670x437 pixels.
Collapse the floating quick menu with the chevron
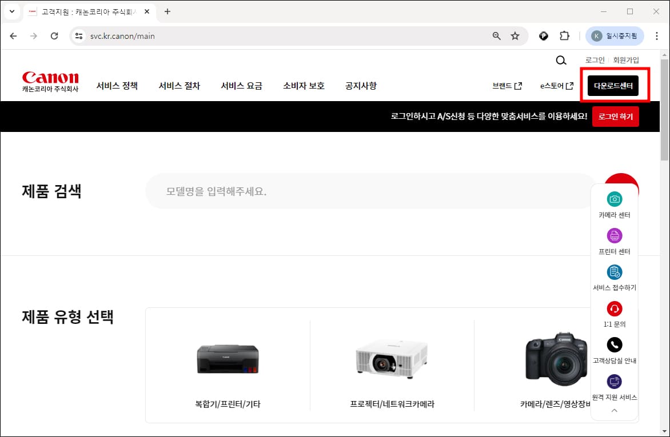[615, 410]
